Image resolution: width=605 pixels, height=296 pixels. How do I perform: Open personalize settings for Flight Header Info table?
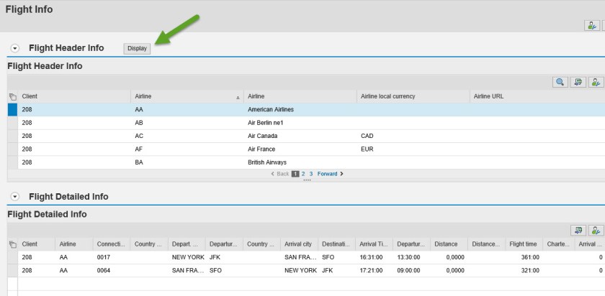(596, 83)
